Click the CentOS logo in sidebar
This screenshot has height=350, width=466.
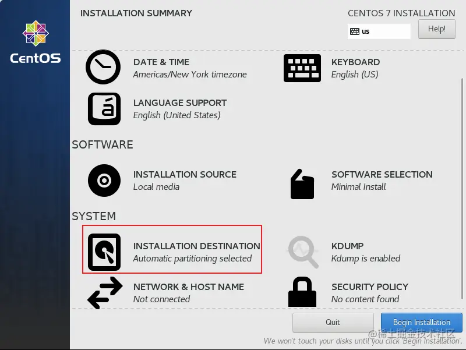[36, 42]
